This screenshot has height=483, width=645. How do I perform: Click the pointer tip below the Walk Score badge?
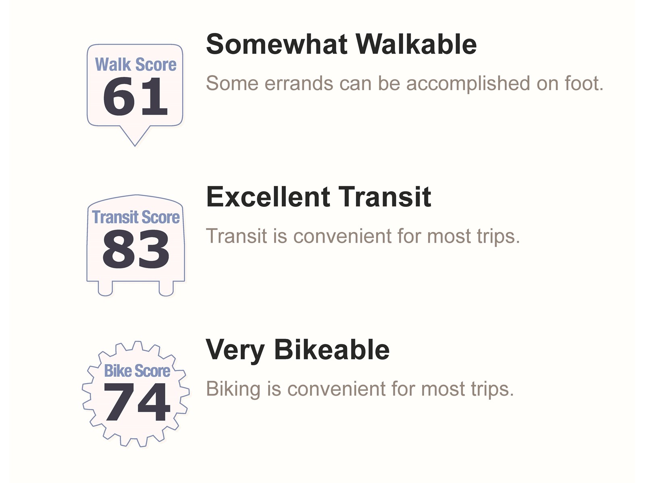[135, 139]
